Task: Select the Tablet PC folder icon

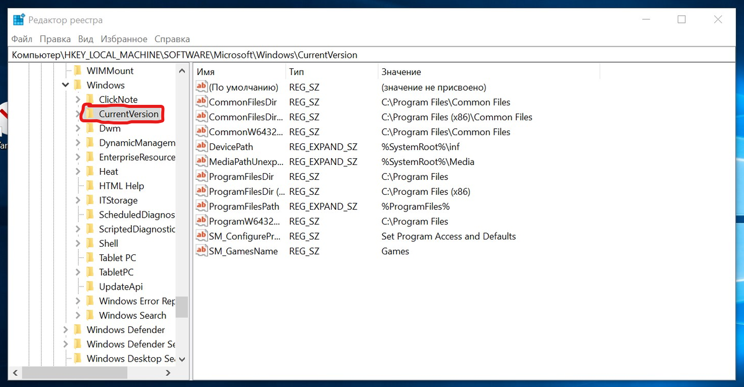Action: click(90, 257)
